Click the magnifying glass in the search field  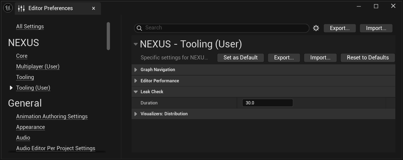pos(139,28)
